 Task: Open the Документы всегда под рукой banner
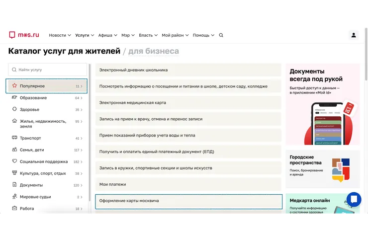323,104
